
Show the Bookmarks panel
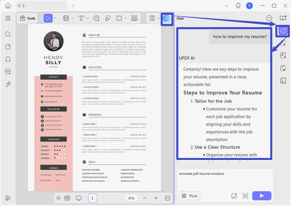(x=8, y=59)
